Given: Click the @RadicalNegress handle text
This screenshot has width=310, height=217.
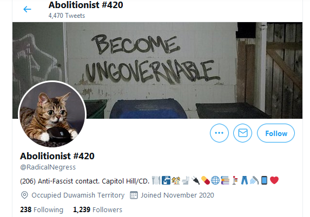Looking at the screenshot, I should [x=48, y=167].
